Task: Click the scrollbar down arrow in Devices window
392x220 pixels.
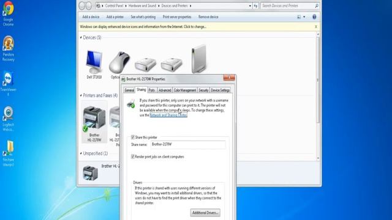Action: pos(318,158)
